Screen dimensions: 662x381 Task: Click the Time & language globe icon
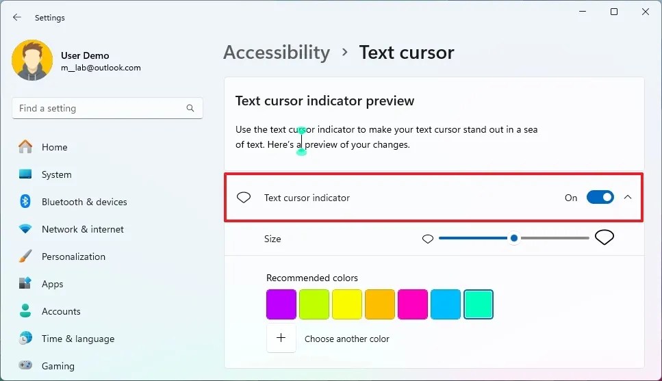pyautogui.click(x=25, y=339)
